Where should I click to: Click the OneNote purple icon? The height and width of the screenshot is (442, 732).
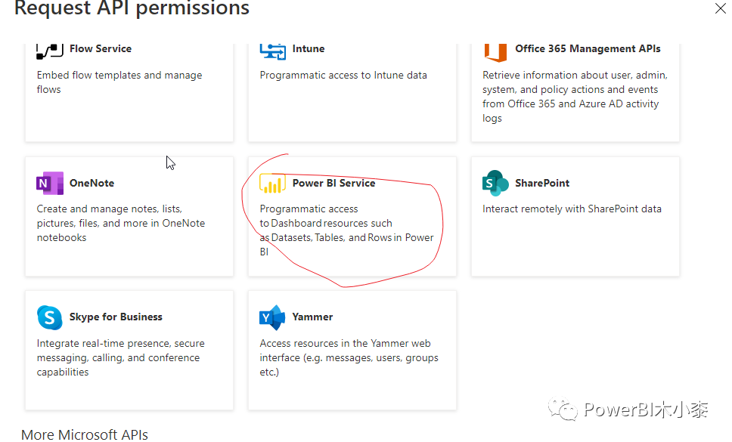tap(49, 184)
